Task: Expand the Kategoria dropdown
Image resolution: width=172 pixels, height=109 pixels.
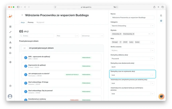Action: pos(152,26)
